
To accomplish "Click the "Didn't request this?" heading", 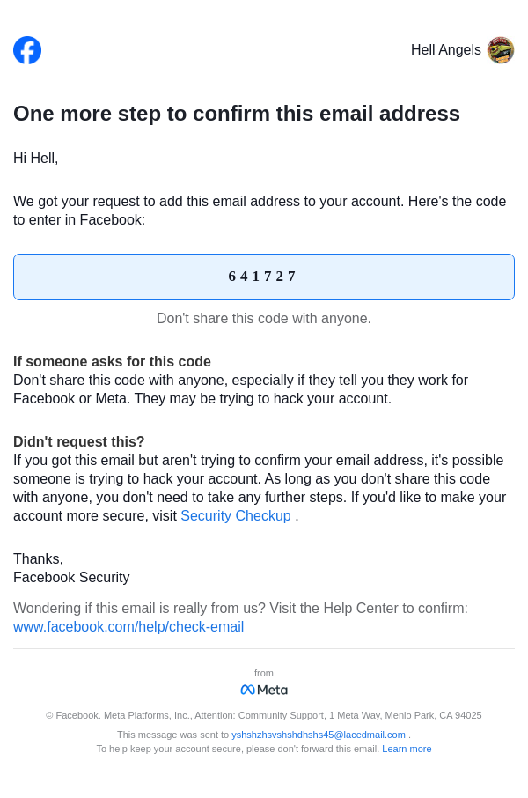I will [79, 442].
